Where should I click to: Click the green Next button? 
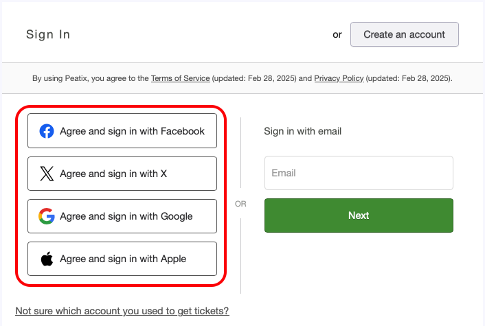pos(359,216)
